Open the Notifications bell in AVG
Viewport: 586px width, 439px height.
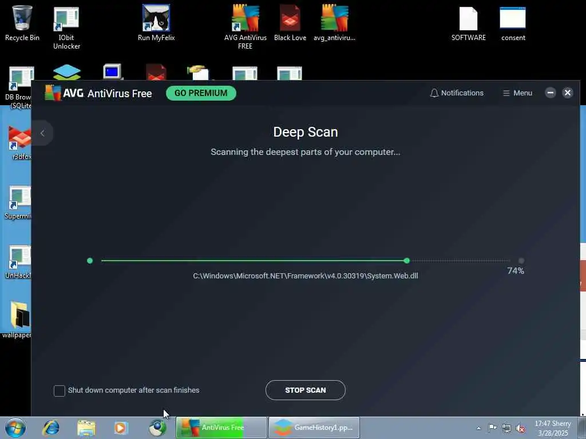457,93
